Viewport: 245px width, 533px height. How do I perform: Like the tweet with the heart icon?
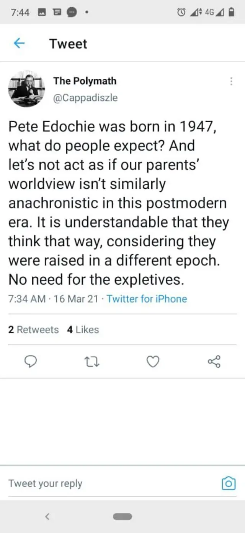click(153, 361)
